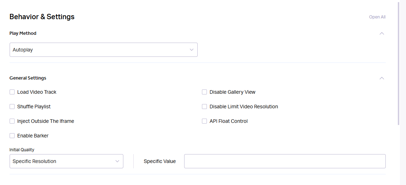Click the General Settings section title
Screen dimensions: 406x185
coord(28,78)
